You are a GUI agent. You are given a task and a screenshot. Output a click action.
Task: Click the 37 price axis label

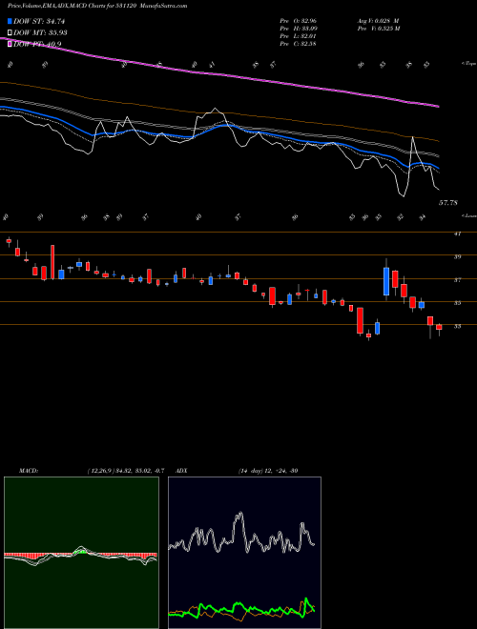[x=457, y=280]
